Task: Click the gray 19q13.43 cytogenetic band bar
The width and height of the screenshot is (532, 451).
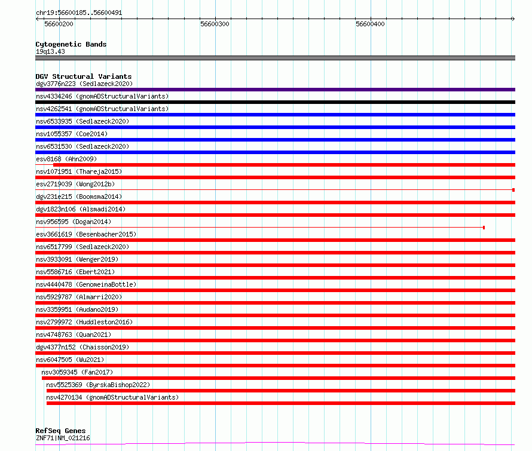Action: (275, 58)
